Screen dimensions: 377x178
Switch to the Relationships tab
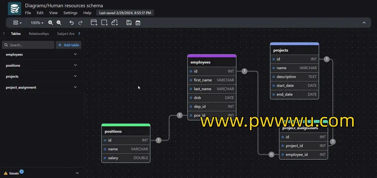[39, 34]
